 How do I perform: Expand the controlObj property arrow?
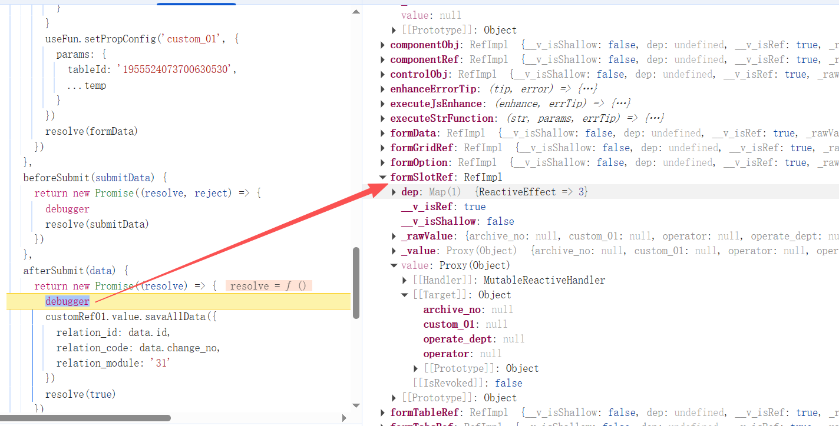click(383, 75)
